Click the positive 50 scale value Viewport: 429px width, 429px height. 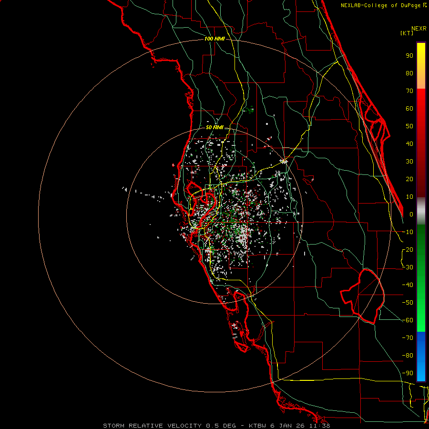click(409, 126)
